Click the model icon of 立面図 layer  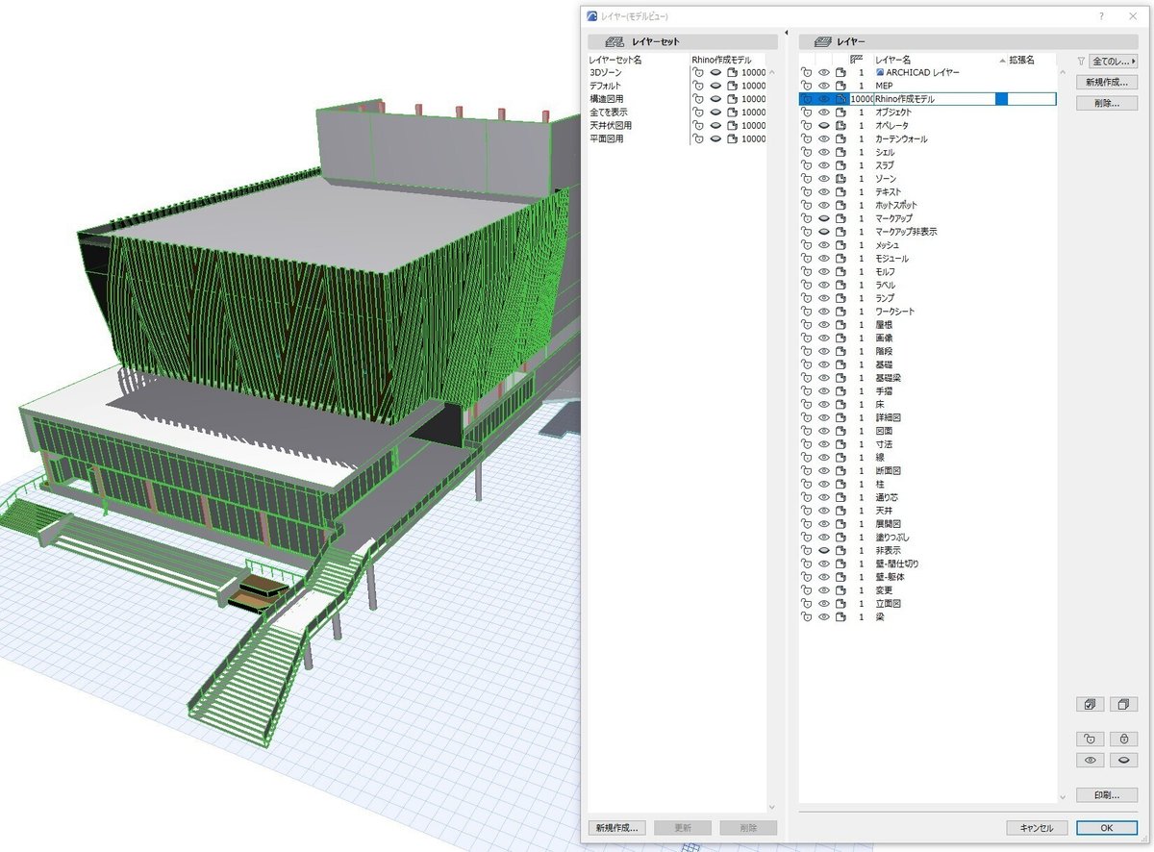[x=840, y=603]
